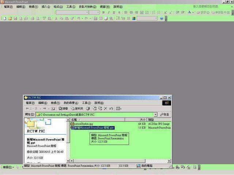Toggle right text alignment
Image resolution: width=234 pixels, height=175 pixels.
[136, 12]
